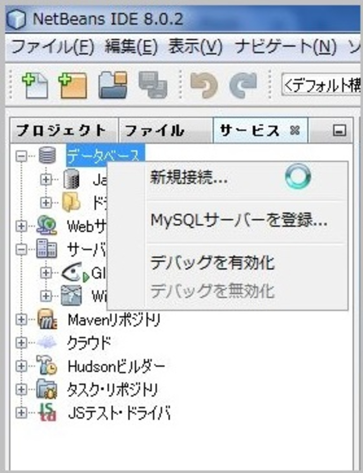Open the ファイル(F) menu

click(53, 46)
